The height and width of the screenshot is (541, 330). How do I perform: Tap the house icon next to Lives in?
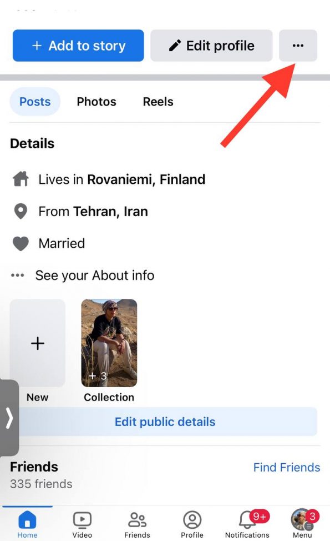[20, 179]
